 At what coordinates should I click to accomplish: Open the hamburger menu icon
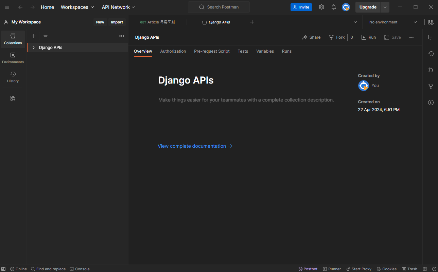(7, 7)
